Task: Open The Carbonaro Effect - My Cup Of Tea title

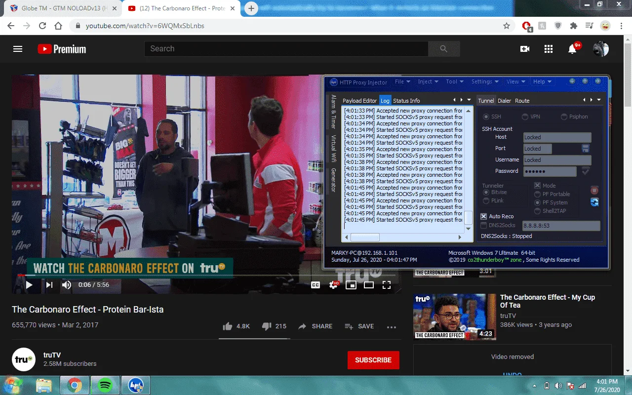Action: pyautogui.click(x=548, y=301)
